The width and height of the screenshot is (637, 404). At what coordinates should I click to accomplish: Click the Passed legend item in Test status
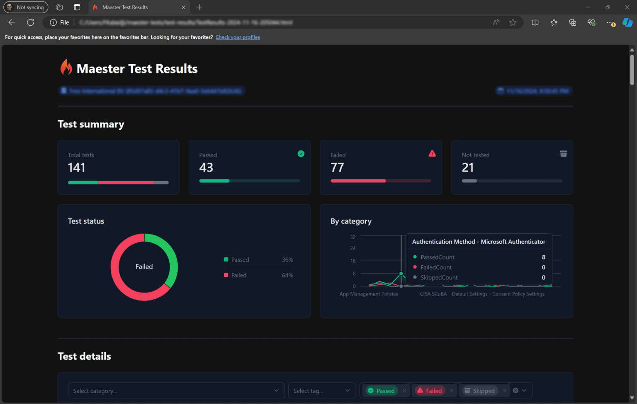(258, 260)
